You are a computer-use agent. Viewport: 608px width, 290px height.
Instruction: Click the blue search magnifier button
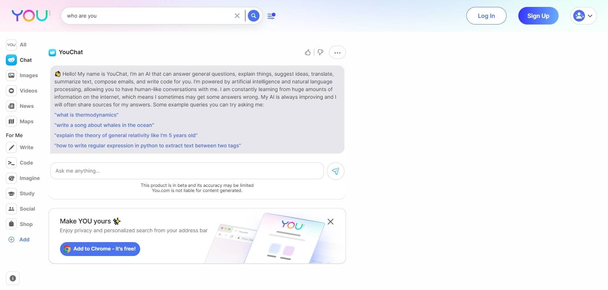[253, 16]
